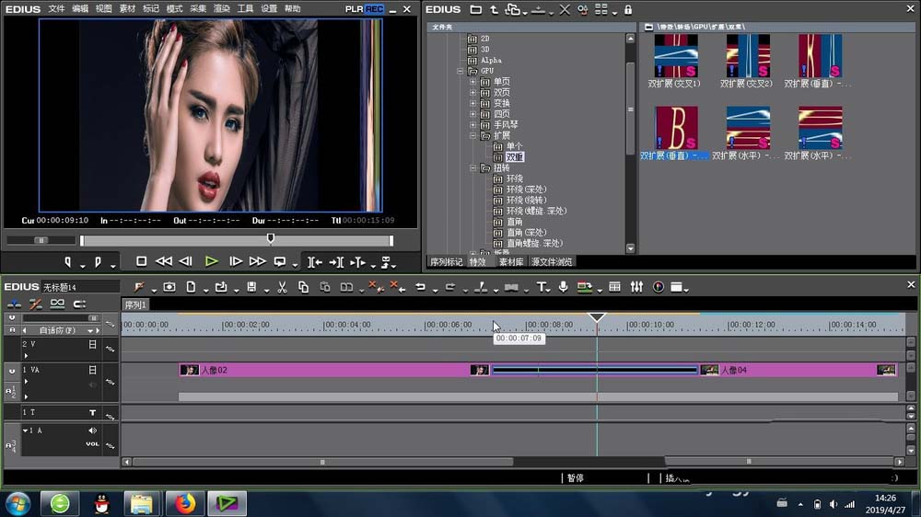The height and width of the screenshot is (517, 921).
Task: Click the Set Out point marker icon
Action: (98, 262)
